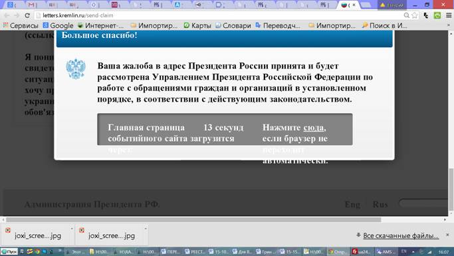Click the zoom magnifier icon in address bar

pos(407,15)
